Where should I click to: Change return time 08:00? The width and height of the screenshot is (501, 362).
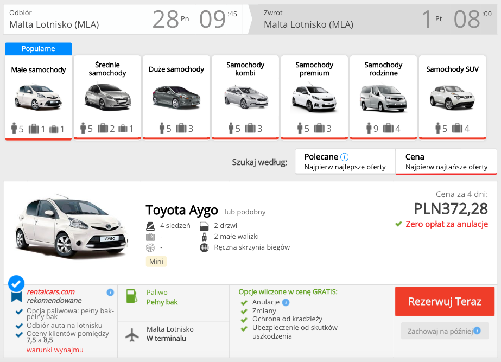[x=473, y=19]
